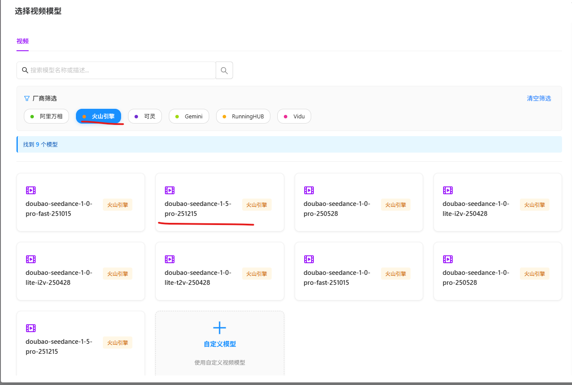Viewport: 572px width, 385px height.
Task: Enable the Gemini vendor filter
Action: tap(189, 116)
